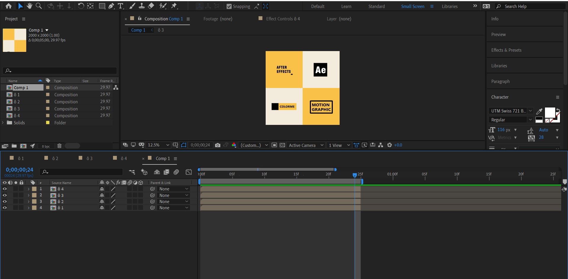The image size is (568, 279).
Task: Hide layer 1 'ô 4' with eye icon
Action: (5, 189)
